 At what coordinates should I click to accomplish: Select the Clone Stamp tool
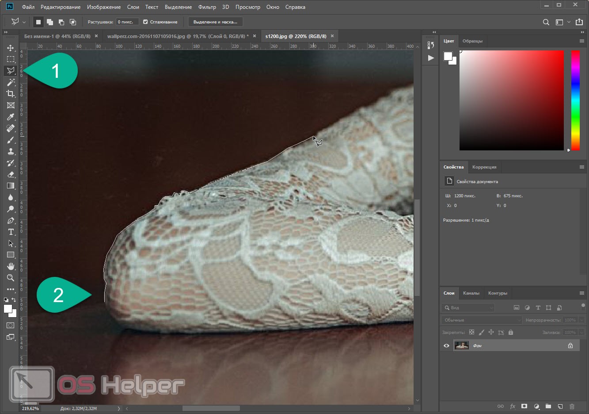[x=11, y=151]
